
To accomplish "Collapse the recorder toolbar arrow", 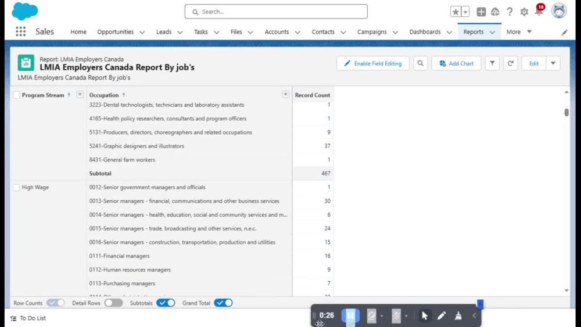I will [474, 315].
